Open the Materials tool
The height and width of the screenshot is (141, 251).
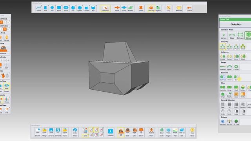point(179,9)
